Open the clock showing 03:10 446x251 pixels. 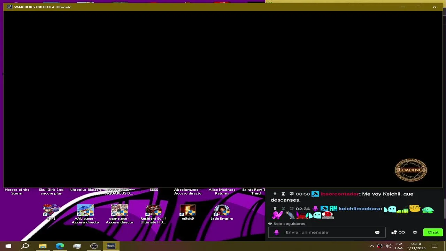tap(416, 246)
